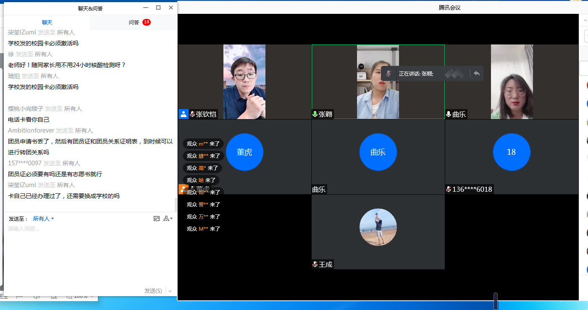Open the chat permission settings icon
This screenshot has width=588, height=310.
click(x=167, y=219)
